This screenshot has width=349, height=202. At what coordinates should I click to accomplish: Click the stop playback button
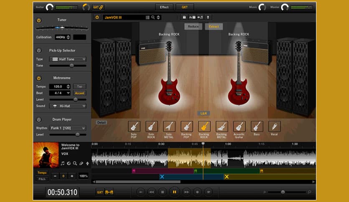coord(162,192)
